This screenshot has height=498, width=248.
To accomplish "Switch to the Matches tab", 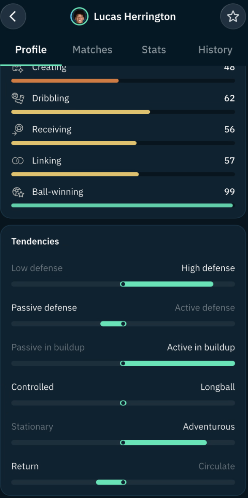I will tap(92, 50).
